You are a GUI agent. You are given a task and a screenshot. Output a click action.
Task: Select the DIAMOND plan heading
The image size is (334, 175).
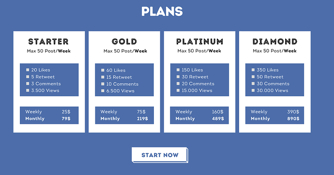tap(275, 42)
